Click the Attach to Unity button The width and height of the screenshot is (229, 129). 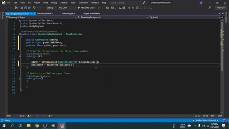tap(86, 8)
